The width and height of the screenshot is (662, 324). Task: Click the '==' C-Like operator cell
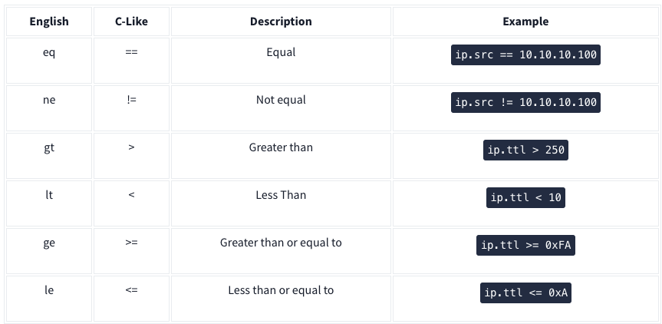point(130,53)
